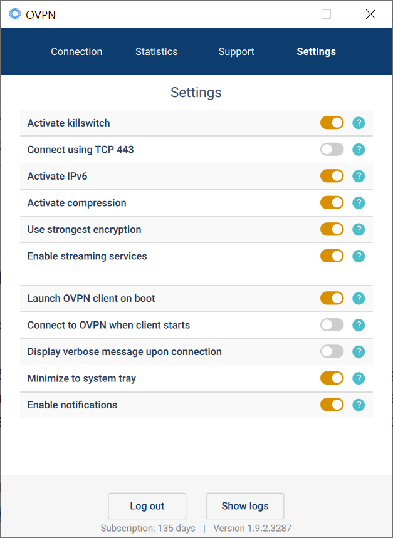Image resolution: width=393 pixels, height=538 pixels.
Task: Switch to the Connection tab
Action: point(76,52)
